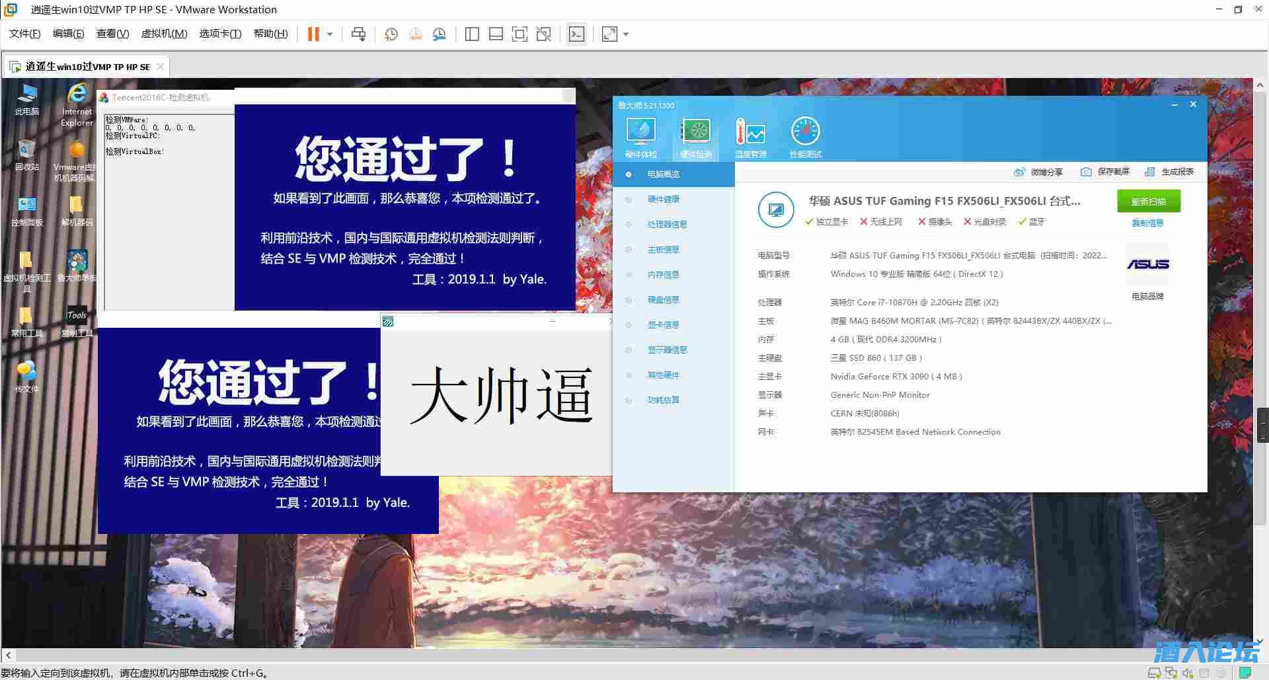Switch to 温度管理 panel

pos(751,135)
